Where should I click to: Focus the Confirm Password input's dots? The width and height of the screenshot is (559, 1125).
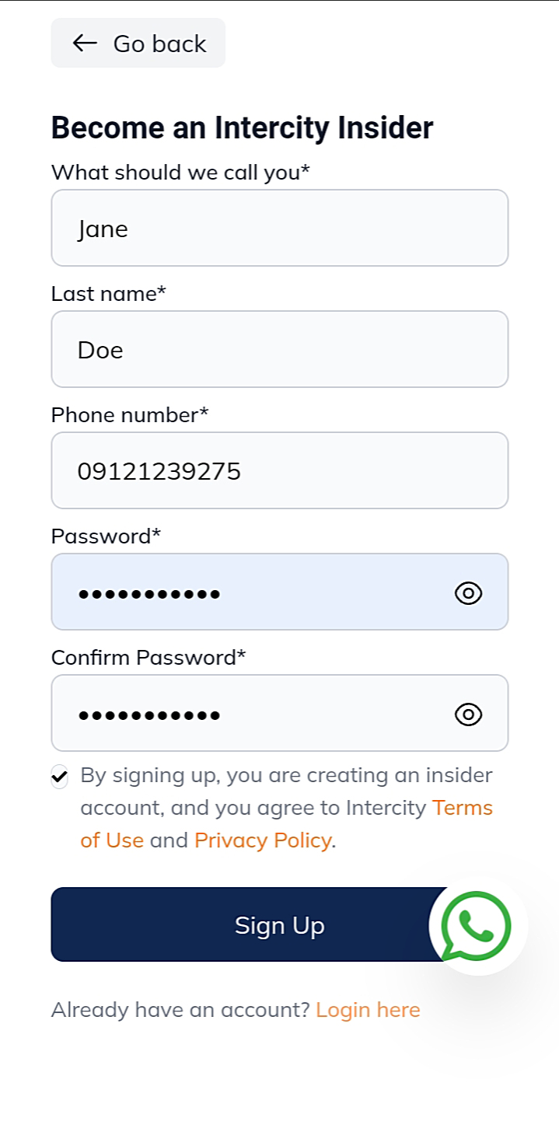pos(149,715)
